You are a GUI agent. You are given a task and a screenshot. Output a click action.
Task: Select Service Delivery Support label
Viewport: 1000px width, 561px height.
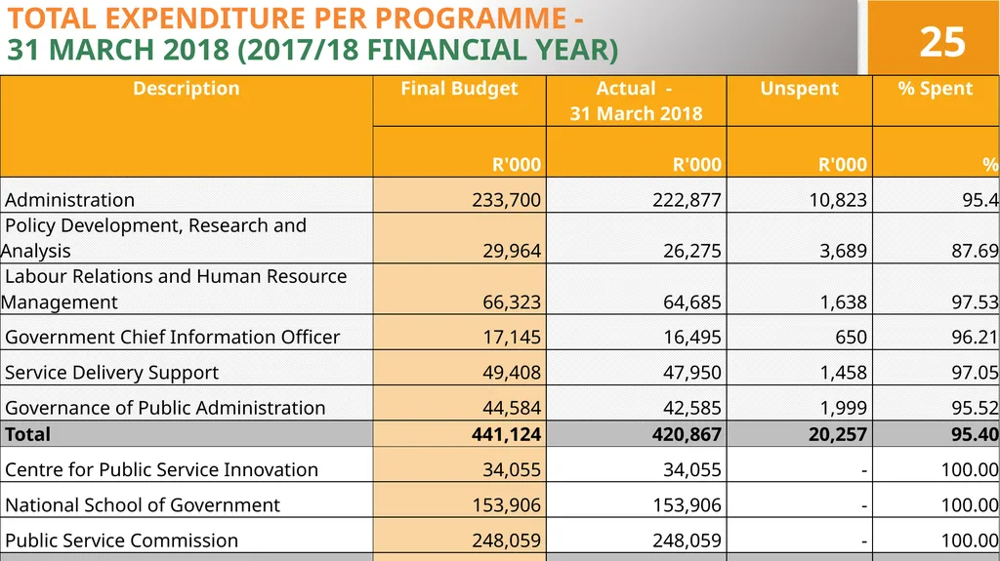point(111,373)
